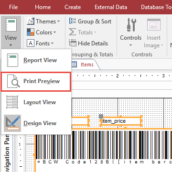Select Report View from the View menu
Screen dimensions: 172x172
tap(36, 60)
